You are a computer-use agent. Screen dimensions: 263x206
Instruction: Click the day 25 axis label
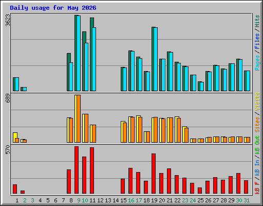pos(200,200)
